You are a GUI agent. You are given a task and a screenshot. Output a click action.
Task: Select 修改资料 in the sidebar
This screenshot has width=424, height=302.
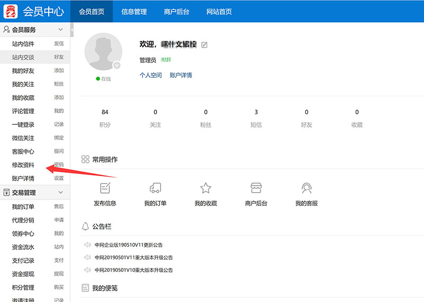[x=23, y=165]
